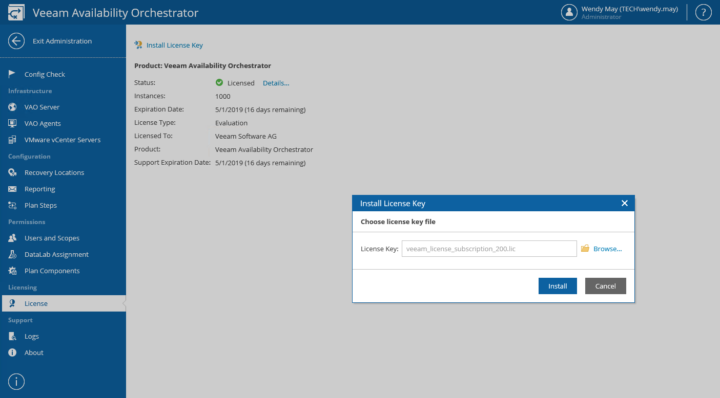Click the Install License Key toolbar icon
720x398 pixels.
pyautogui.click(x=138, y=45)
